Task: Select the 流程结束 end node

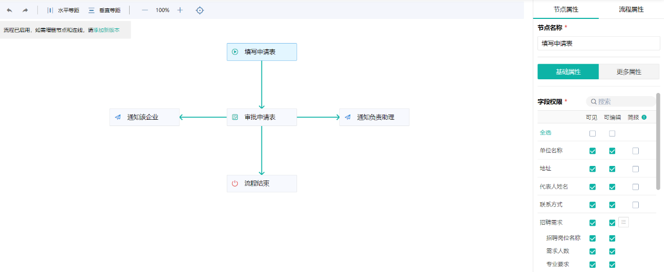Action: (x=261, y=184)
